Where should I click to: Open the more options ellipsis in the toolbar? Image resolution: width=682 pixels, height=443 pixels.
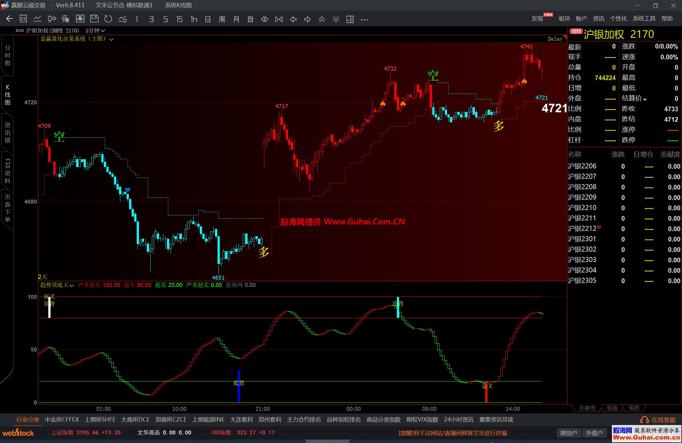[x=364, y=20]
